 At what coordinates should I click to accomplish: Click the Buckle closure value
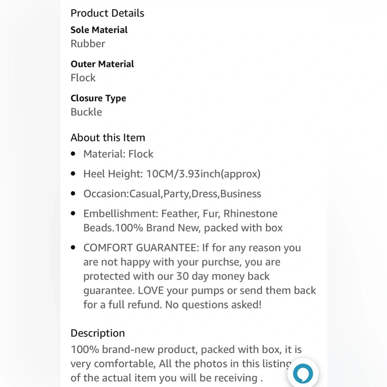pyautogui.click(x=86, y=112)
